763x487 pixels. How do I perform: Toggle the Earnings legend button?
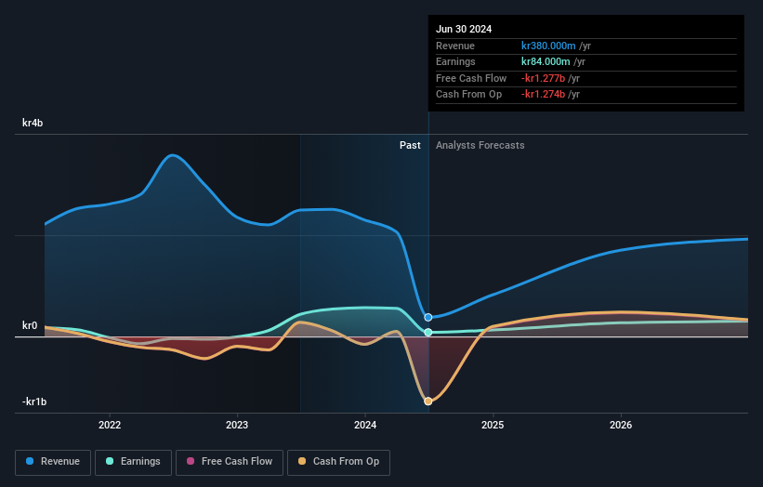(133, 462)
